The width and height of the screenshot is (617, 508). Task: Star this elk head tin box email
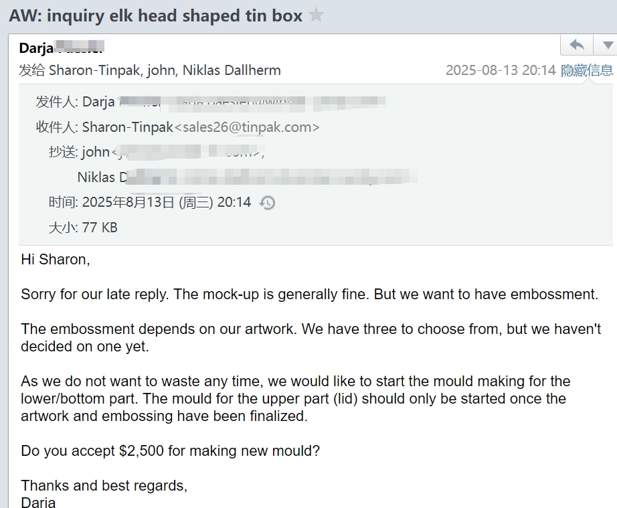click(x=316, y=15)
